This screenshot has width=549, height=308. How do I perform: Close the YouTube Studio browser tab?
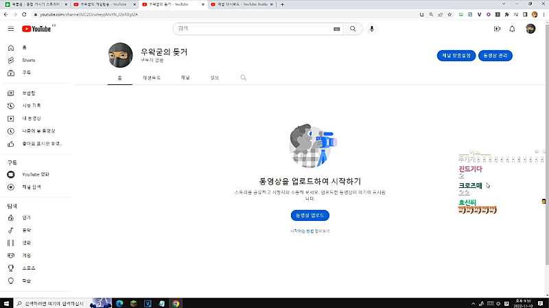(x=271, y=4)
